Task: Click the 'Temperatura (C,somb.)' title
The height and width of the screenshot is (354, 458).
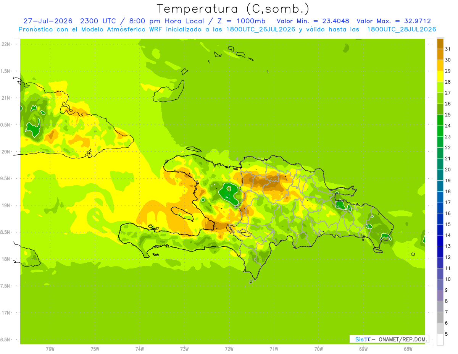Action: click(x=233, y=9)
